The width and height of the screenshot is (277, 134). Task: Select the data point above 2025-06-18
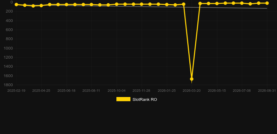coord(66,5)
